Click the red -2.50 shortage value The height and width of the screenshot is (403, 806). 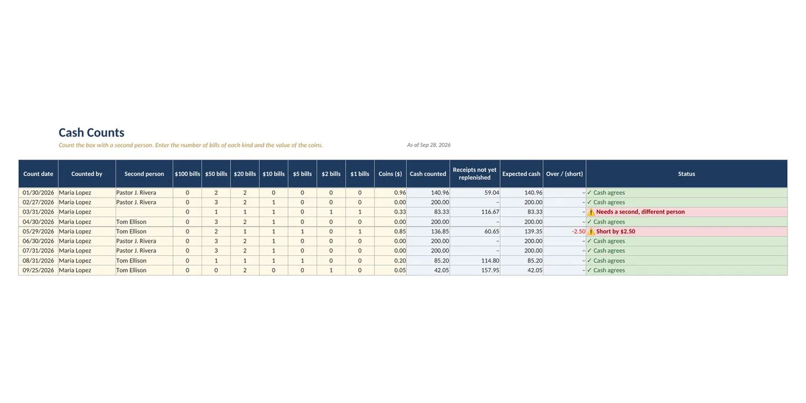point(579,231)
